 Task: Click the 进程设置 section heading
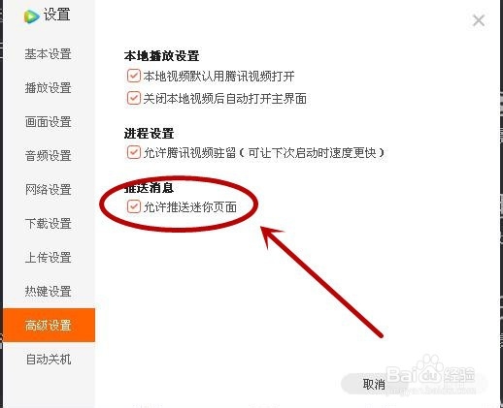(149, 133)
